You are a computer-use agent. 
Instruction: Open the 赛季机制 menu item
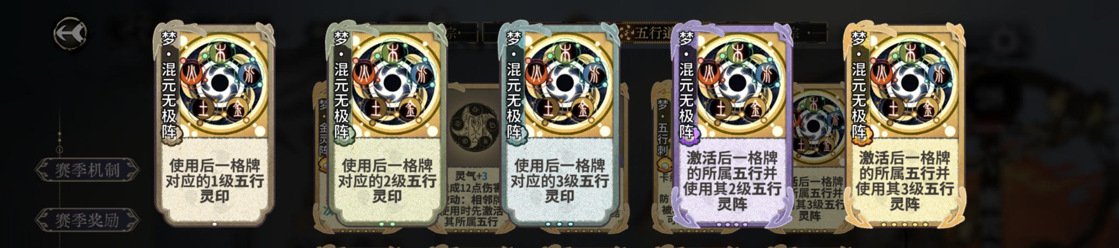pos(87,170)
